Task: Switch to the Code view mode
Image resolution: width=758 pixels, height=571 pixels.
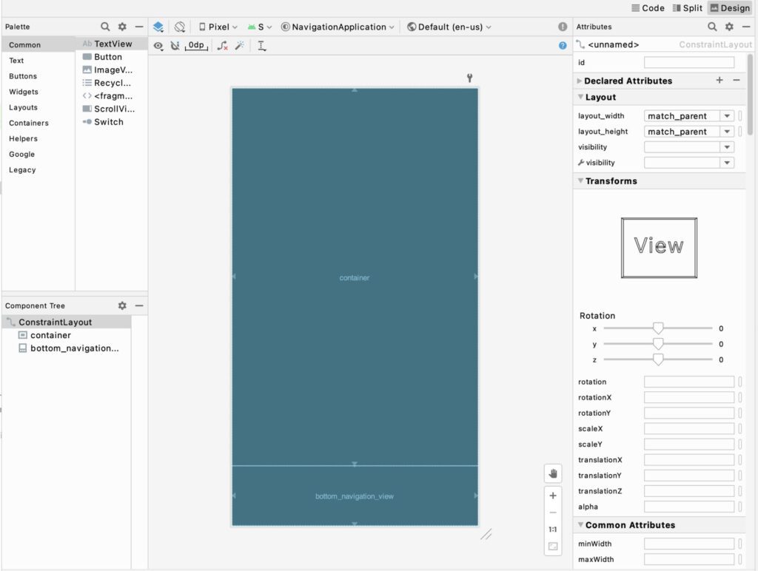Action: pyautogui.click(x=648, y=7)
